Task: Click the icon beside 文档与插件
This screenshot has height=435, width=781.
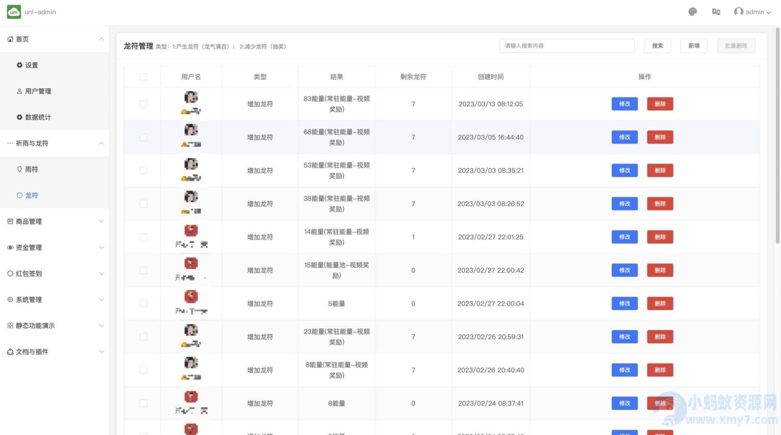Action: coord(10,352)
